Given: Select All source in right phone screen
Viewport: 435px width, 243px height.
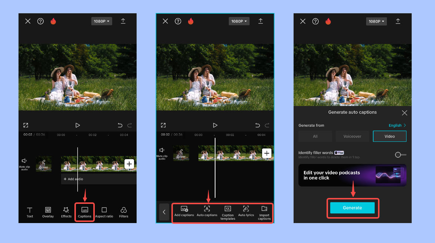Looking at the screenshot, I should [315, 136].
